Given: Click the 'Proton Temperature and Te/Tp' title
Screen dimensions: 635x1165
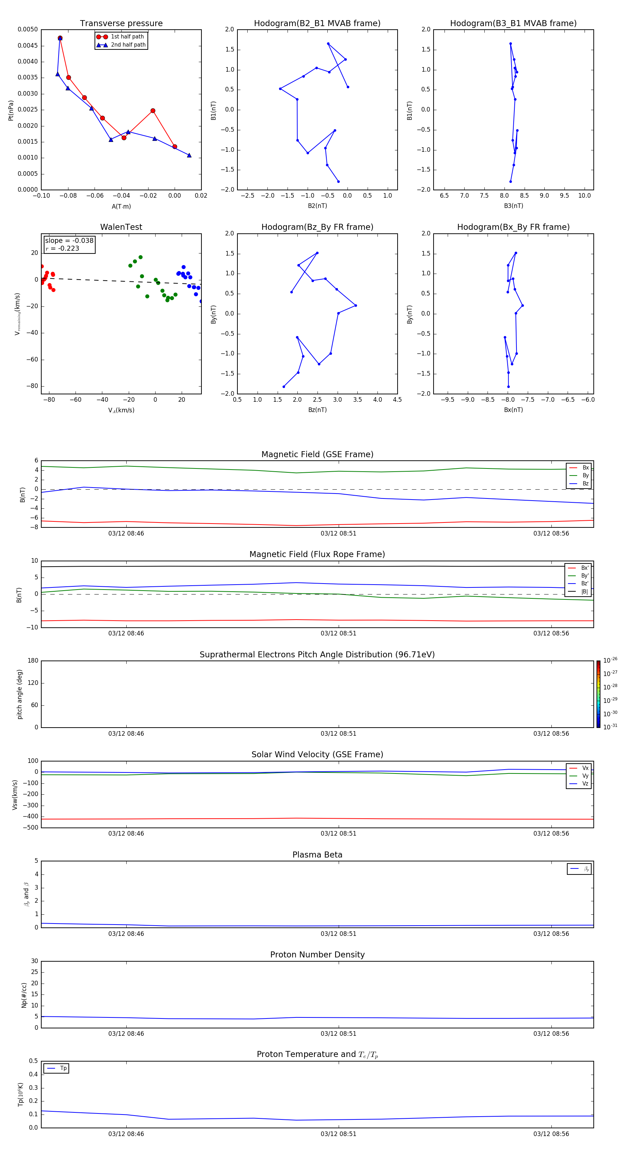Looking at the screenshot, I should click(317, 1055).
